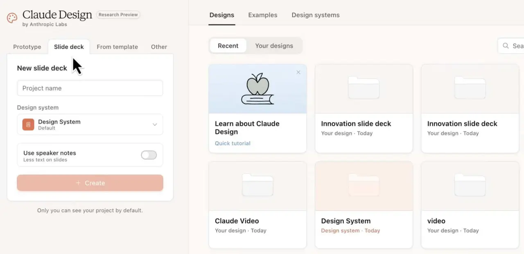The height and width of the screenshot is (254, 524).
Task: Click the Less text on slides caption
Action: pyautogui.click(x=45, y=160)
